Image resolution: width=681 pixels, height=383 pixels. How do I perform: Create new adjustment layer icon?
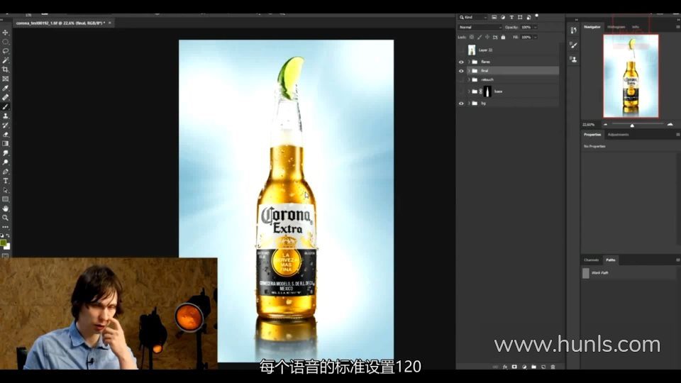524,367
